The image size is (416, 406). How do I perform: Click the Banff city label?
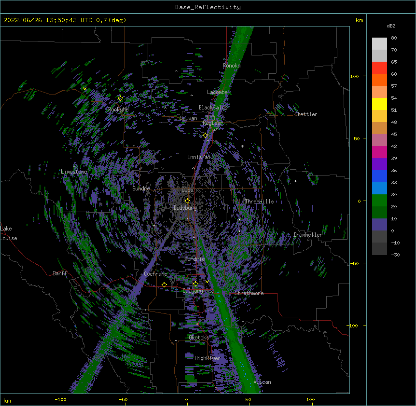tap(60, 273)
